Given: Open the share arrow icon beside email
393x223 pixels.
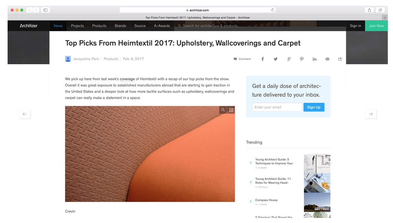Looking at the screenshot, I should 340,59.
